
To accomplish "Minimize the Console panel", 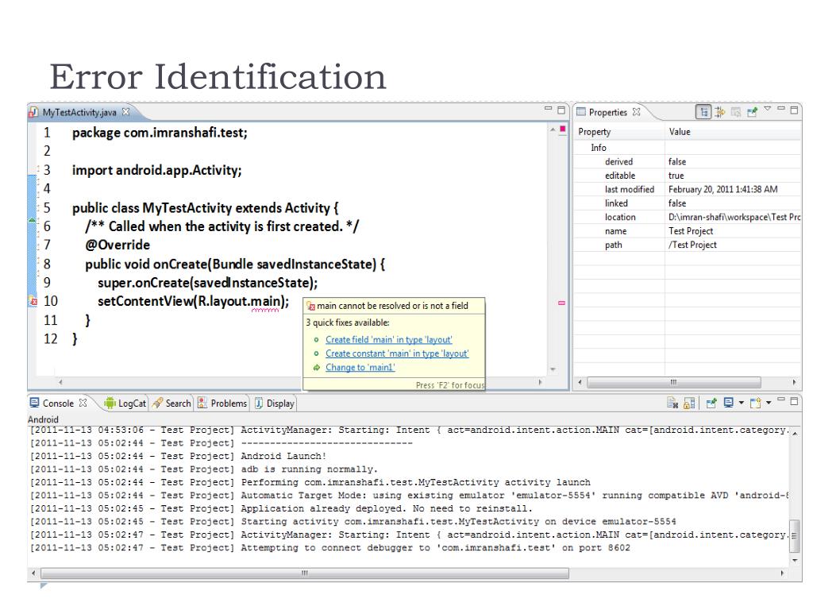I will (x=781, y=400).
